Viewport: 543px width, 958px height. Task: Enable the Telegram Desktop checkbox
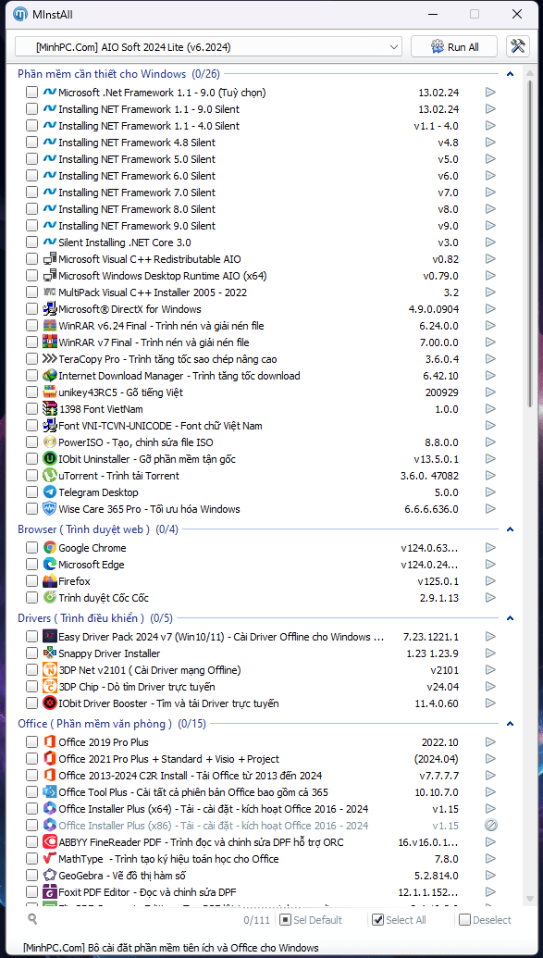31,492
